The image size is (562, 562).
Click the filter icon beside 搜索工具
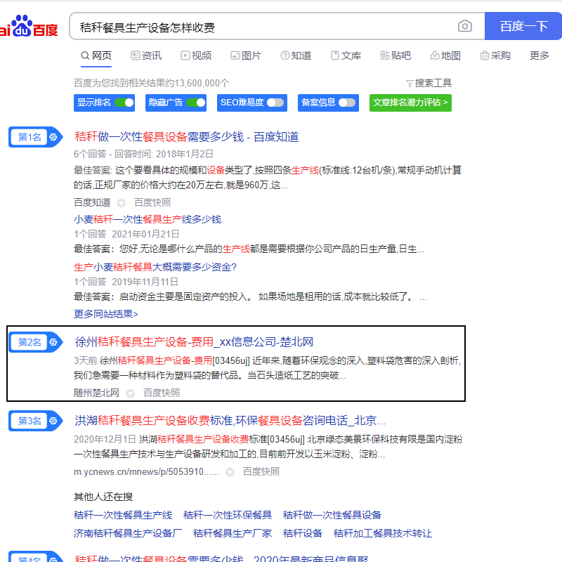(x=410, y=84)
